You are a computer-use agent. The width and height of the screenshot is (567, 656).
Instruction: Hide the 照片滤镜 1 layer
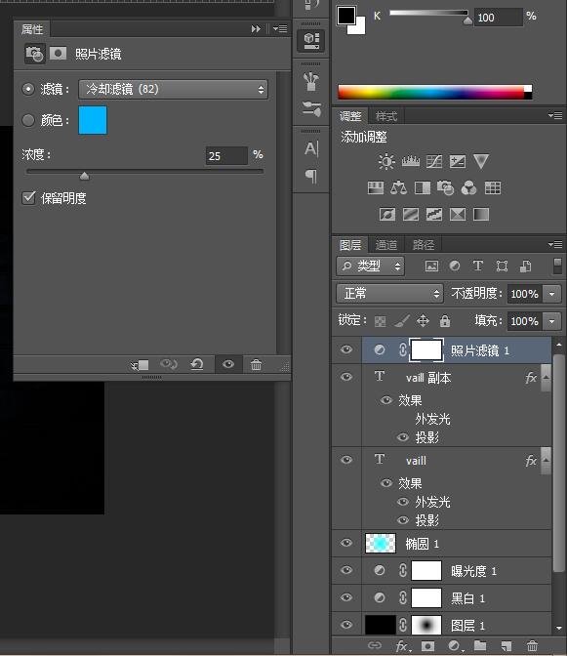pos(346,349)
